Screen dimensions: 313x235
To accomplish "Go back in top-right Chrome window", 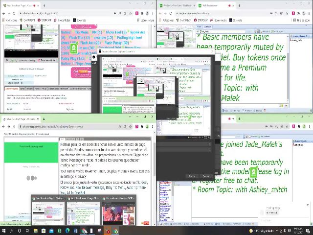I will coord(160,13).
